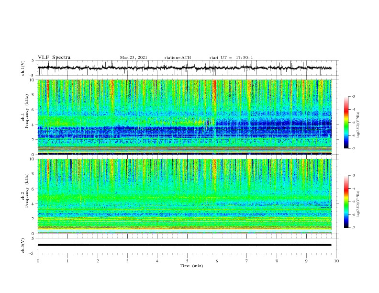Screen dimensions: 379x293
Task: Click the "VLF Spectra" plot title
Action: tap(54, 57)
